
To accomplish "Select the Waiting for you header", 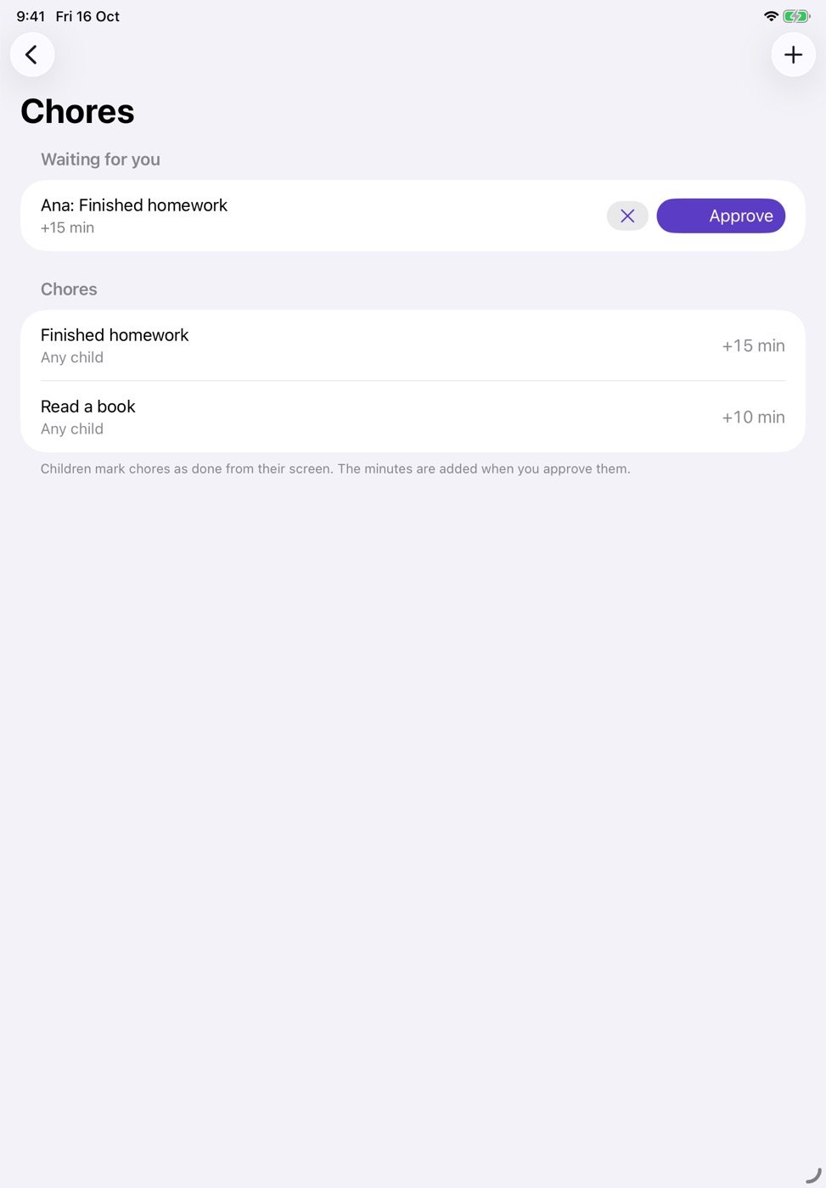I will tap(100, 160).
